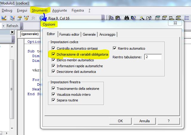Toggle Design Mode ruler-and-pencil icon
Image resolution: width=191 pixels, height=135 pixels.
[x=4, y=18]
